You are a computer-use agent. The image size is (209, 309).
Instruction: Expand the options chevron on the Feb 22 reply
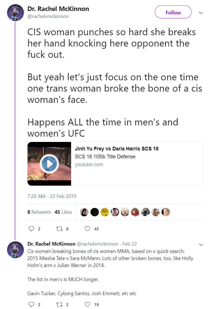(x=201, y=244)
